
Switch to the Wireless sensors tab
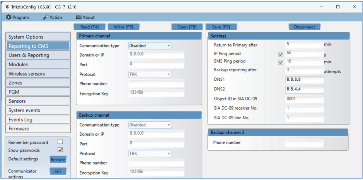(38, 74)
